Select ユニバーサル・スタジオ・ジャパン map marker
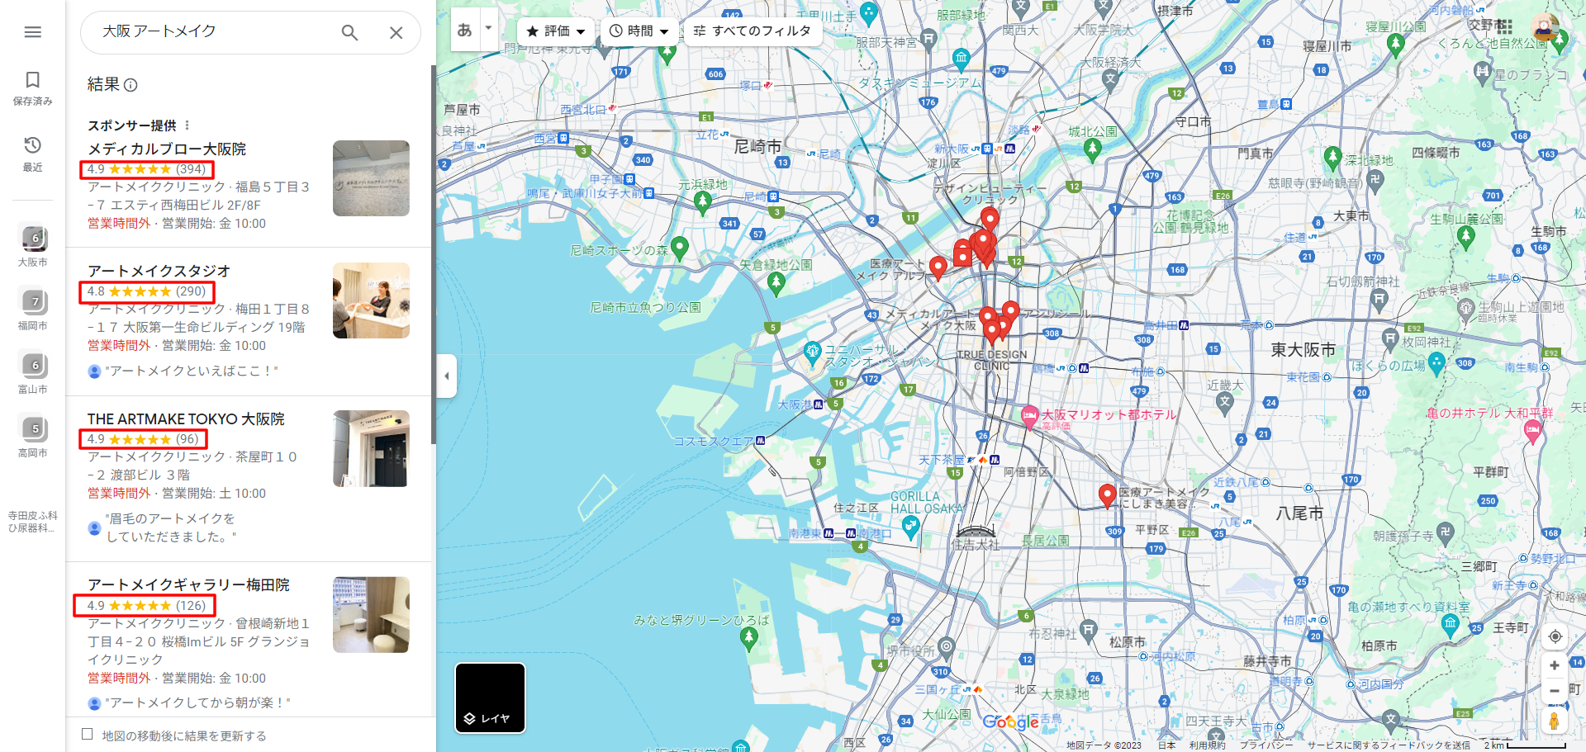 click(x=813, y=352)
